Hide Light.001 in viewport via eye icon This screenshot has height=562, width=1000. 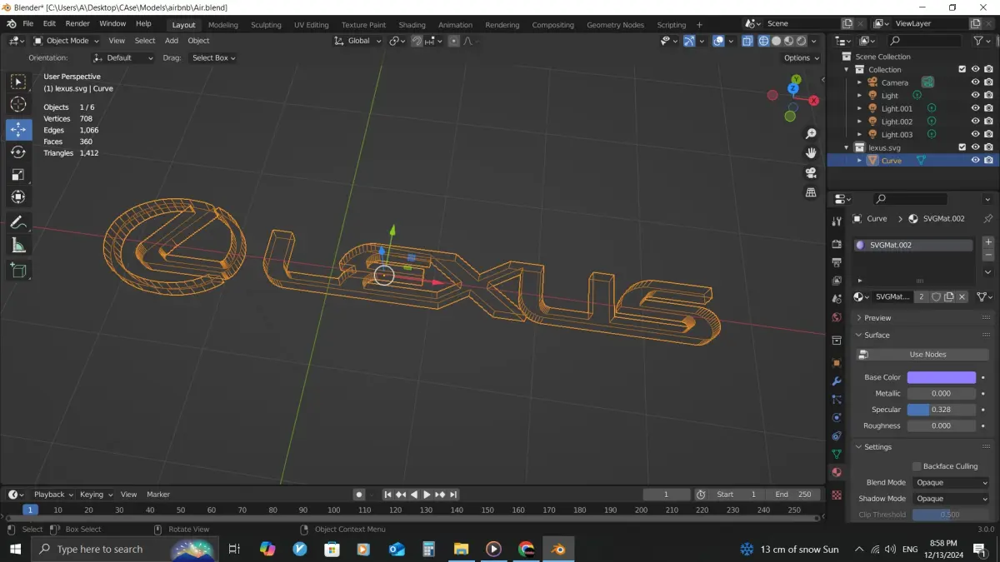(x=975, y=108)
